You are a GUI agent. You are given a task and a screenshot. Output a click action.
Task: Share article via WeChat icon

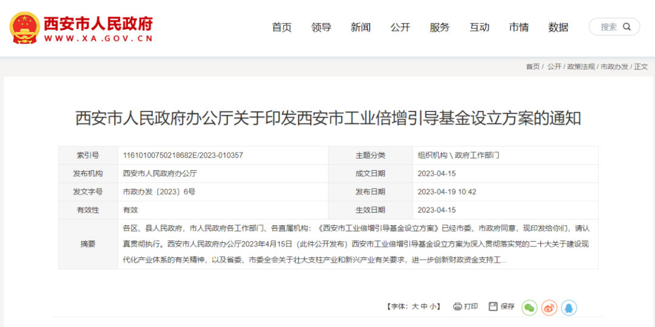(529, 308)
